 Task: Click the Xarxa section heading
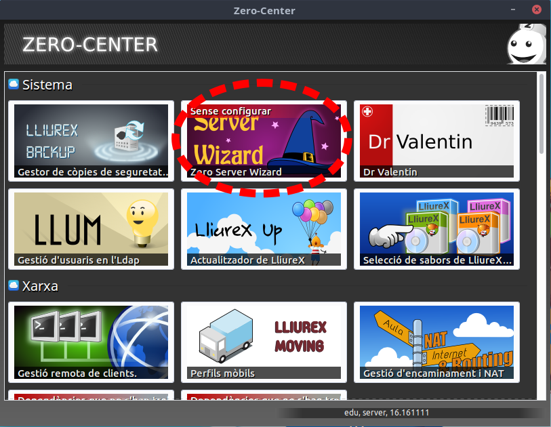[x=41, y=286]
